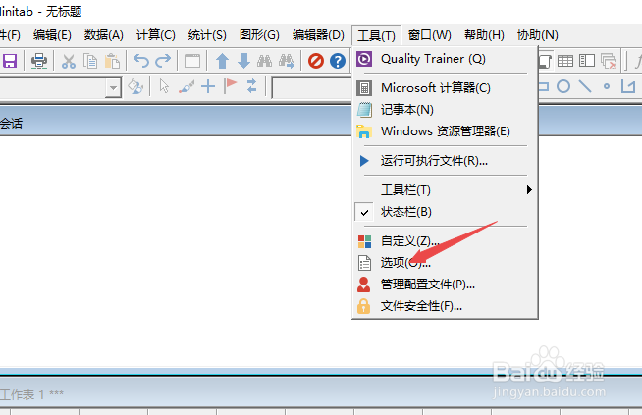
Task: Click the blue plus crosshair icon
Action: tap(208, 86)
